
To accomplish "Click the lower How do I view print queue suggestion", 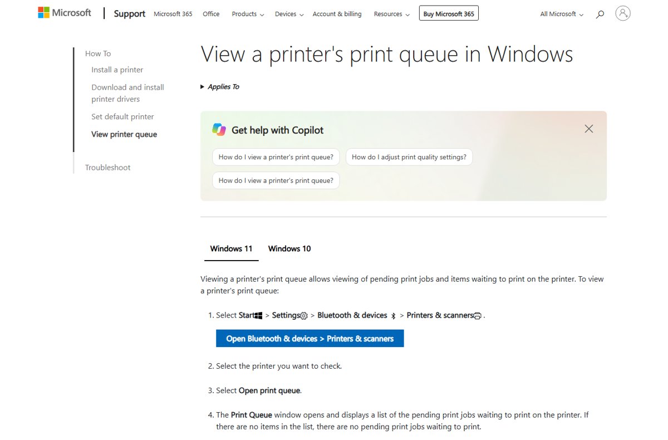I will [x=276, y=180].
